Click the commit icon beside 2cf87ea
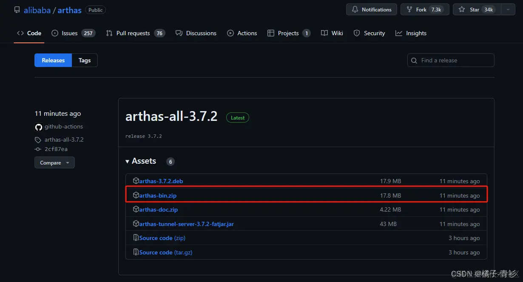The image size is (523, 282). [x=38, y=149]
